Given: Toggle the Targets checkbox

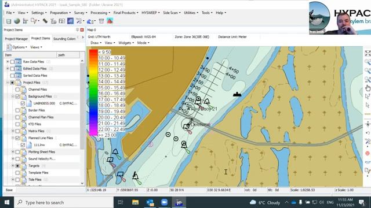Looking at the screenshot, I should coord(17,166).
